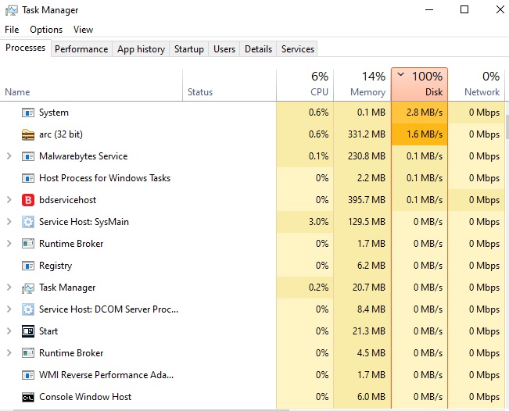
Task: Sort processes by Name column
Action: pyautogui.click(x=91, y=85)
